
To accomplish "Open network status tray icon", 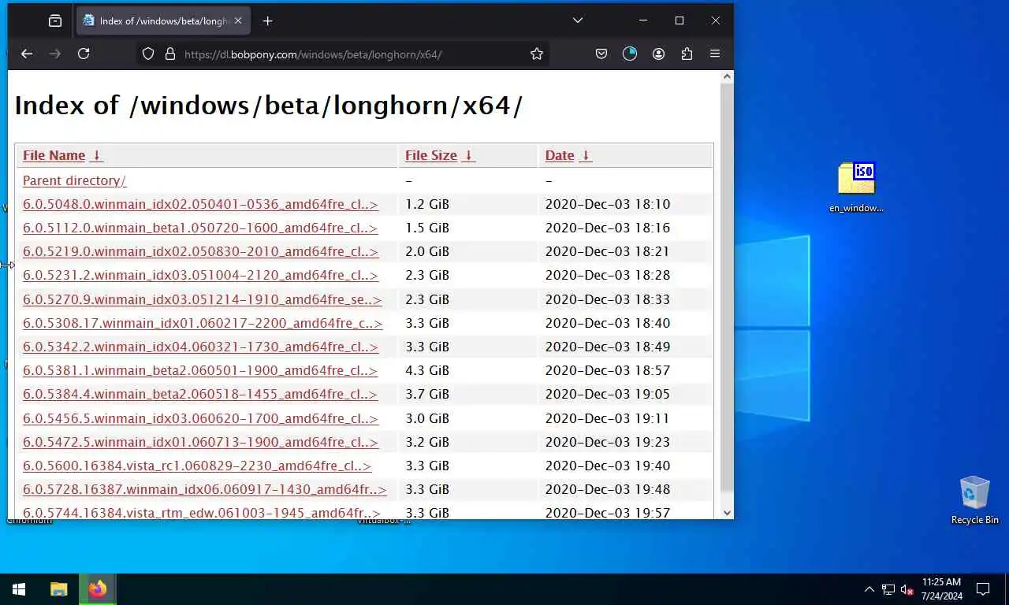I will click(x=888, y=589).
